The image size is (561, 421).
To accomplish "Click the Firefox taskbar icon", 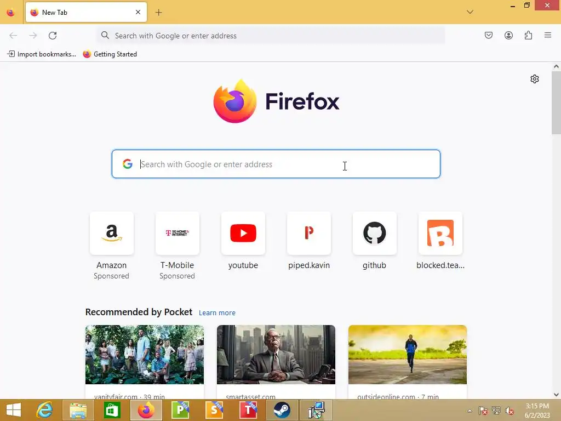I will [146, 410].
